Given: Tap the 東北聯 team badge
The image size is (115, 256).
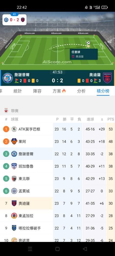Looking at the screenshot, I should point(14,179).
